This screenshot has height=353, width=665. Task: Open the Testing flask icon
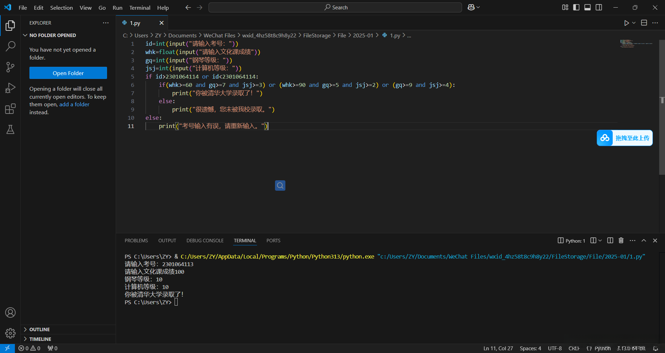coord(10,130)
